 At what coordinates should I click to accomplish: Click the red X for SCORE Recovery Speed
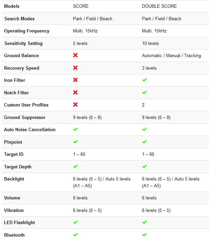click(75, 68)
